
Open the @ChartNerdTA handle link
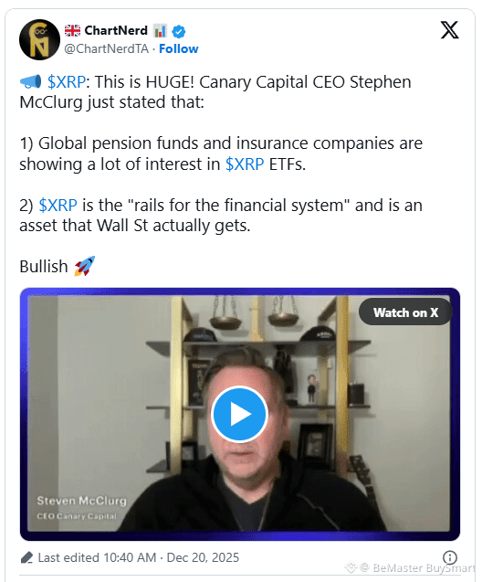coord(107,48)
